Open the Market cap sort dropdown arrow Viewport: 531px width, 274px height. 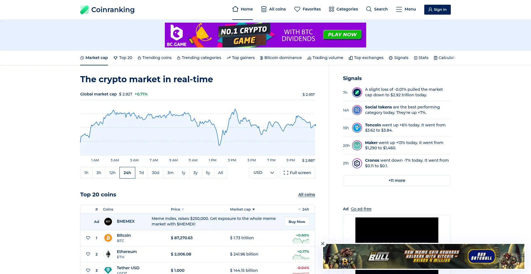[254, 209]
